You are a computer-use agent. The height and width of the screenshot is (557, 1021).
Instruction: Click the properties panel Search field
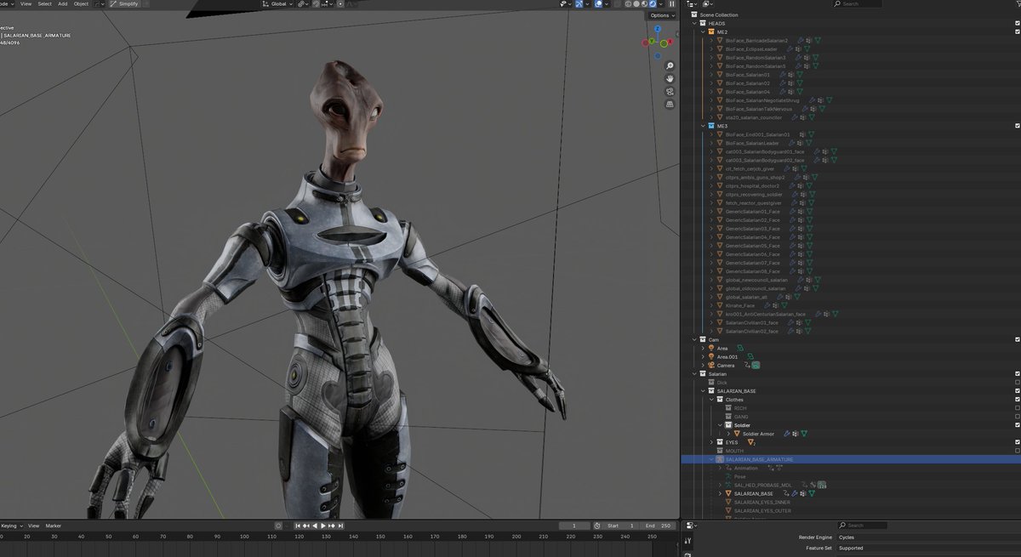863,526
